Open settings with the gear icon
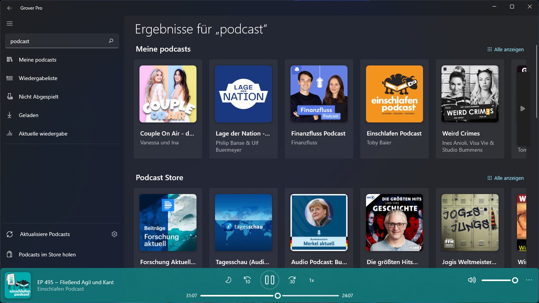The width and height of the screenshot is (539, 303). (114, 234)
